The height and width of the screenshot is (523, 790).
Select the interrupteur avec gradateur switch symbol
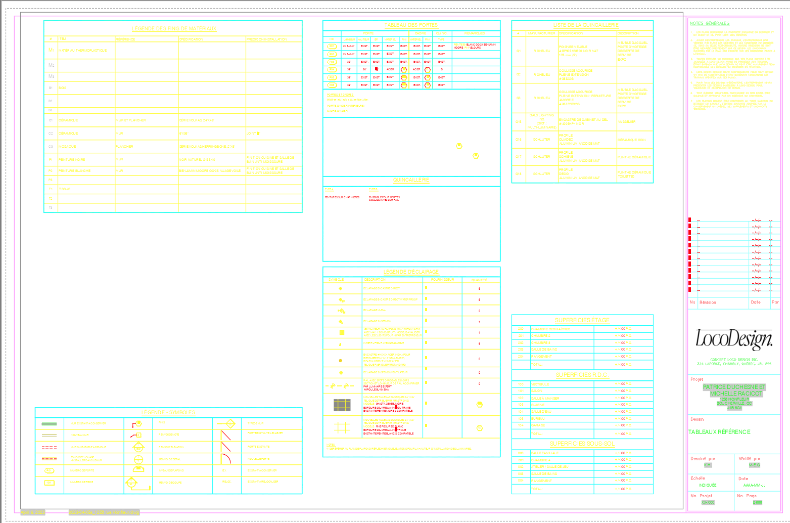pyautogui.click(x=340, y=343)
